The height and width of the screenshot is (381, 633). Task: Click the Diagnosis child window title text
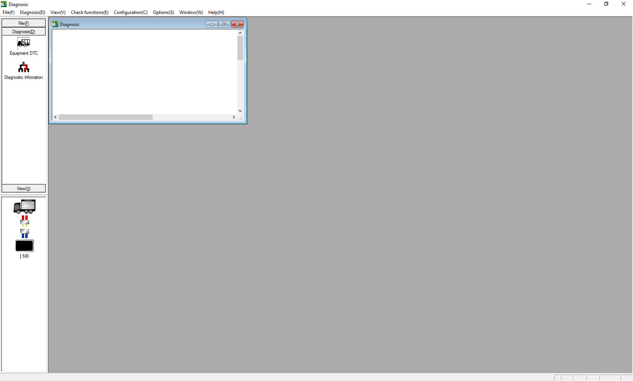coord(70,24)
